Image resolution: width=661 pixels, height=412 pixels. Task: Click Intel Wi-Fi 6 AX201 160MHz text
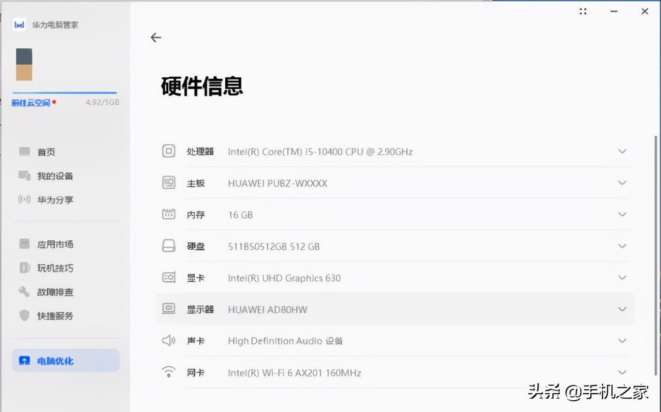(294, 372)
